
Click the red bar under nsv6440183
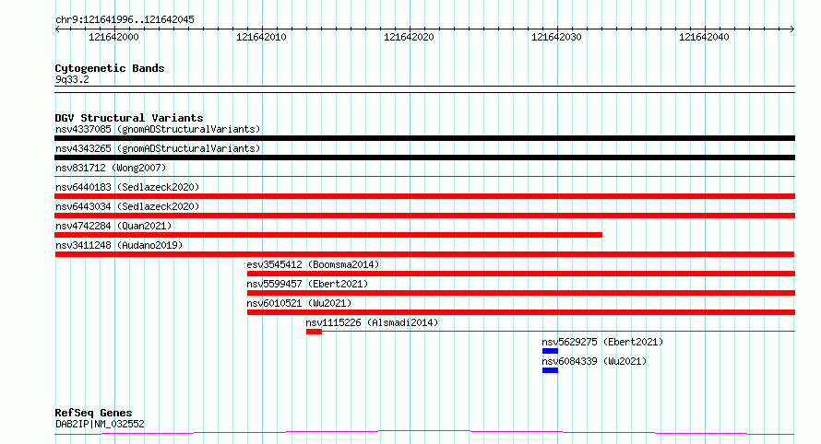[424, 196]
